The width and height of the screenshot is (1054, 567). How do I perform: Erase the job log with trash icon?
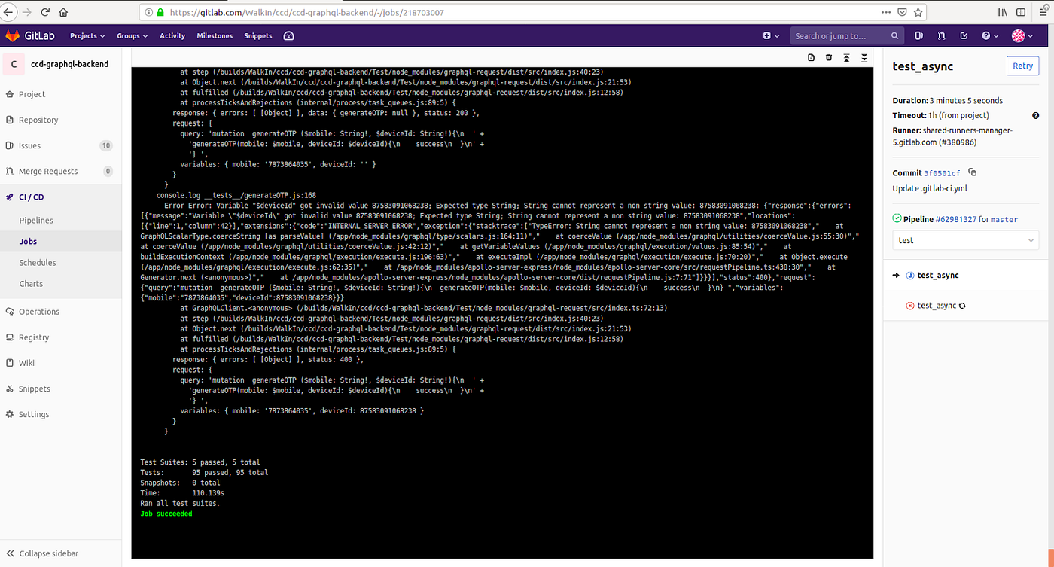pyautogui.click(x=830, y=57)
